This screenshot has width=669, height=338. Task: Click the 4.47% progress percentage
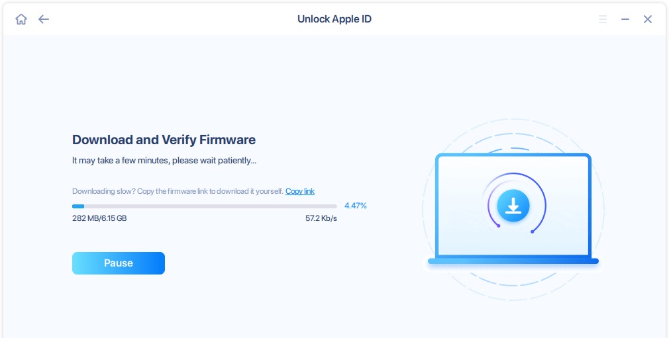point(356,206)
